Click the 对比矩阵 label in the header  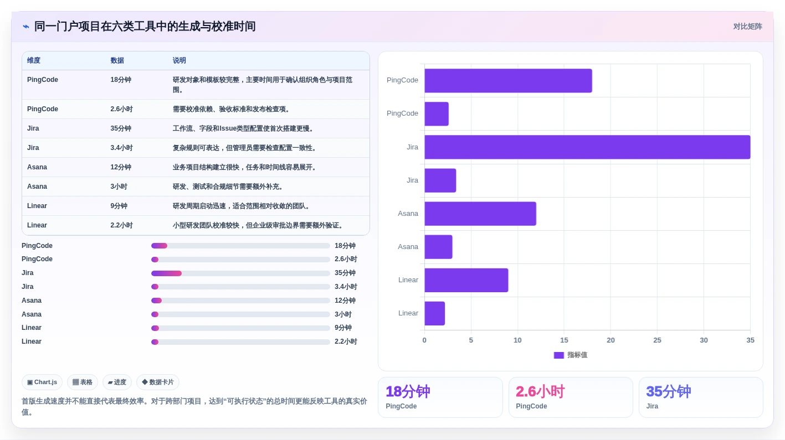point(747,27)
